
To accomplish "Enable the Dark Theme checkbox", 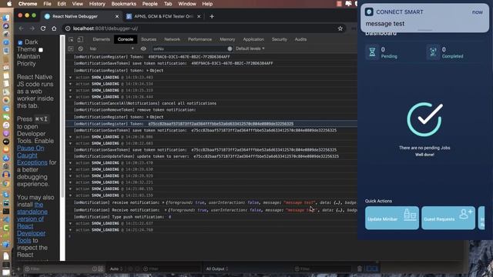I will (x=20, y=42).
